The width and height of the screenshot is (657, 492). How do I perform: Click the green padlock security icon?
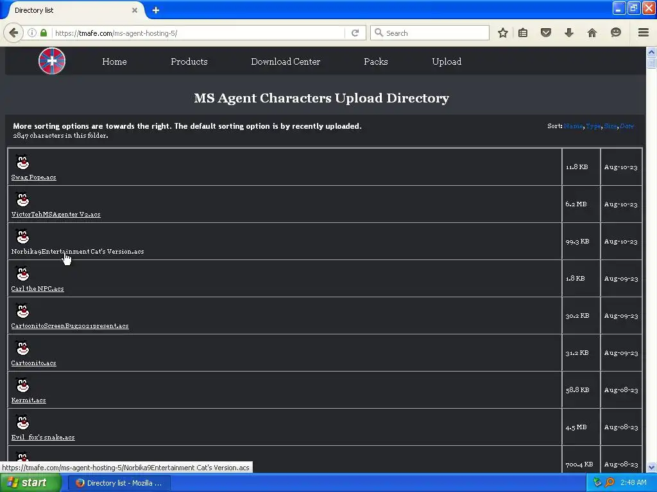44,33
